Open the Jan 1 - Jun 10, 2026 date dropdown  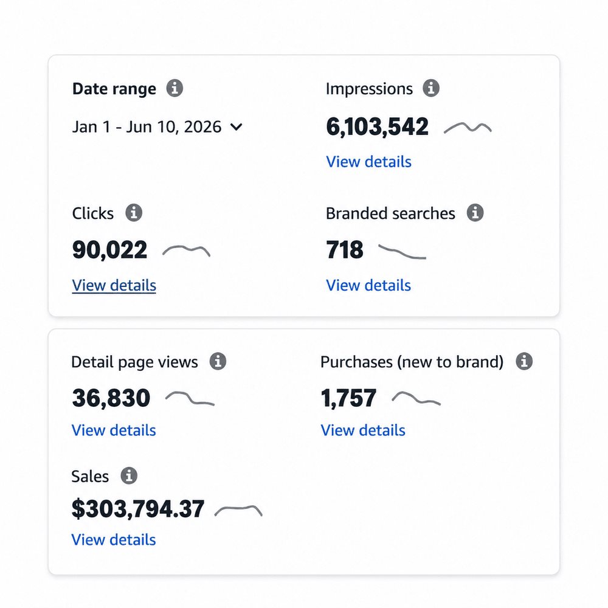pos(157,127)
